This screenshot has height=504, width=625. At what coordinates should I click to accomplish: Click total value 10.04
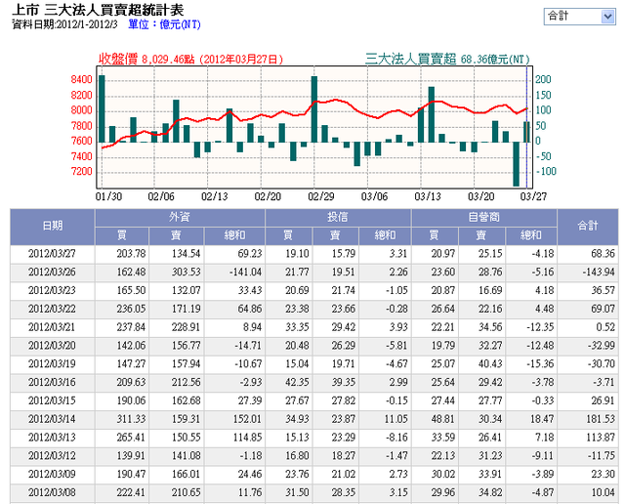(x=604, y=493)
